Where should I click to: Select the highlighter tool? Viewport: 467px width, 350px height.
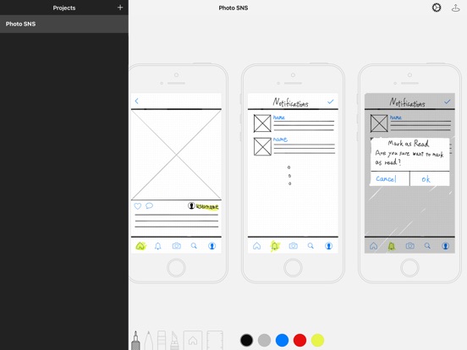(x=174, y=341)
